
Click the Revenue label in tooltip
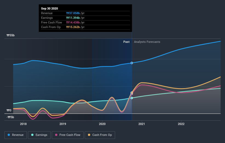click(x=47, y=13)
